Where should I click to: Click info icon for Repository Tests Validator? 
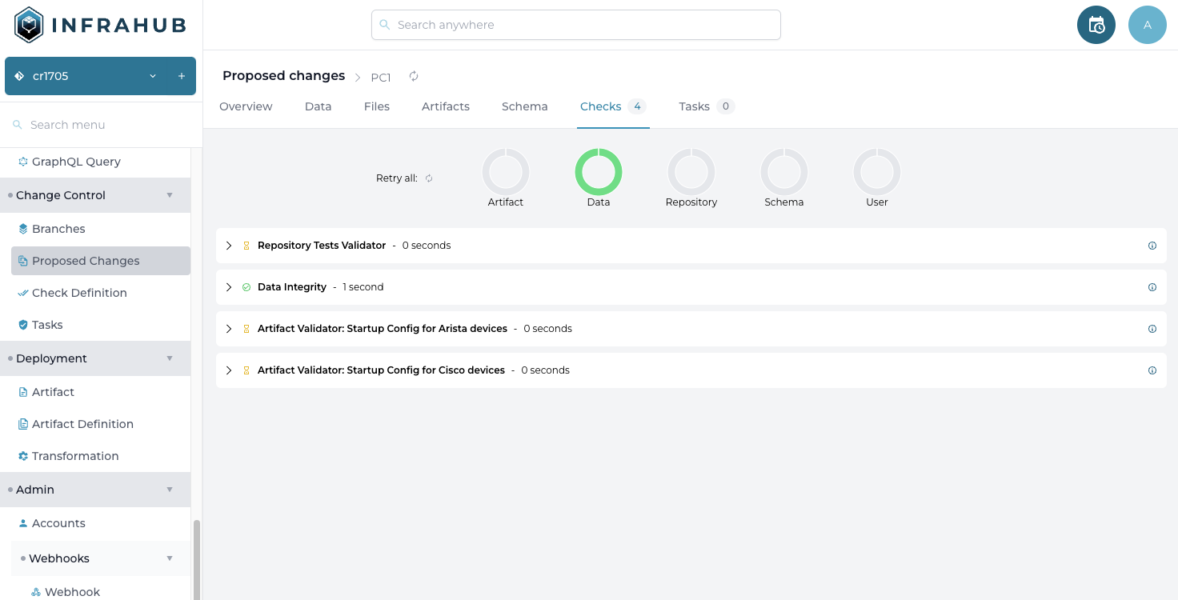point(1152,246)
